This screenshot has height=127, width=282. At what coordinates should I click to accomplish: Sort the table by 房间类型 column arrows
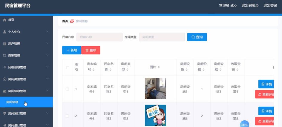coord(127,70)
